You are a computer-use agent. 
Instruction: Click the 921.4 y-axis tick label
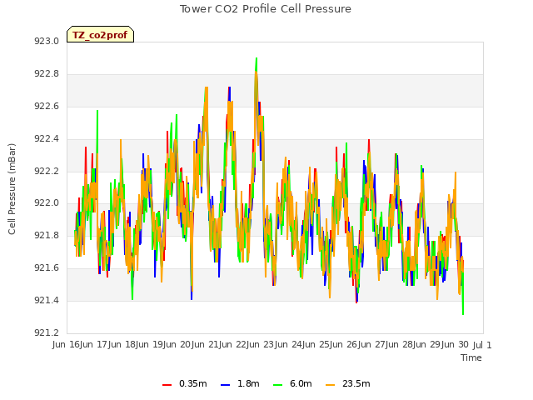(x=47, y=300)
